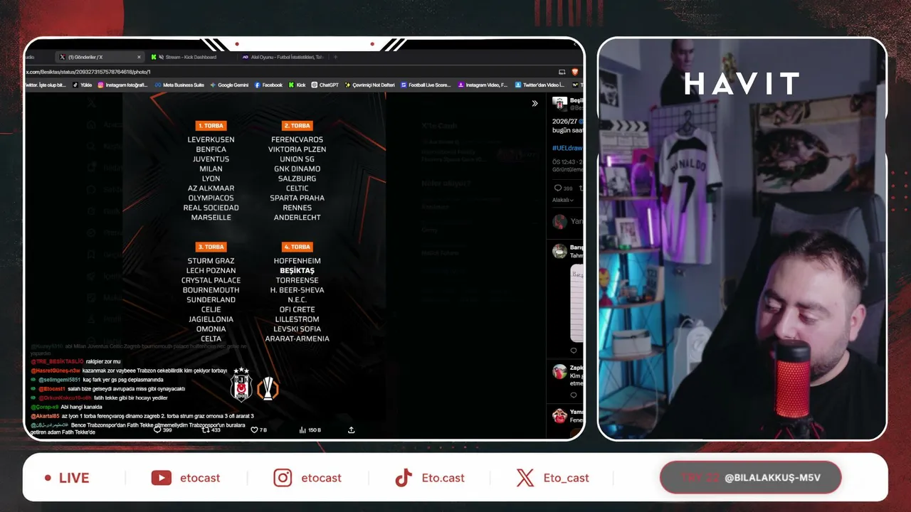This screenshot has width=911, height=512.
Task: Click the @BILALAKKUŞ-M5V donation banner
Action: coord(751,477)
